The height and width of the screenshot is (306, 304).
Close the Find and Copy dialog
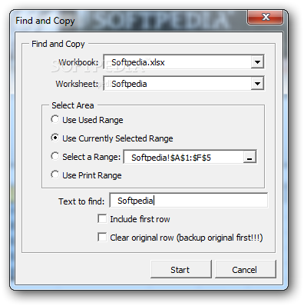[x=266, y=18]
